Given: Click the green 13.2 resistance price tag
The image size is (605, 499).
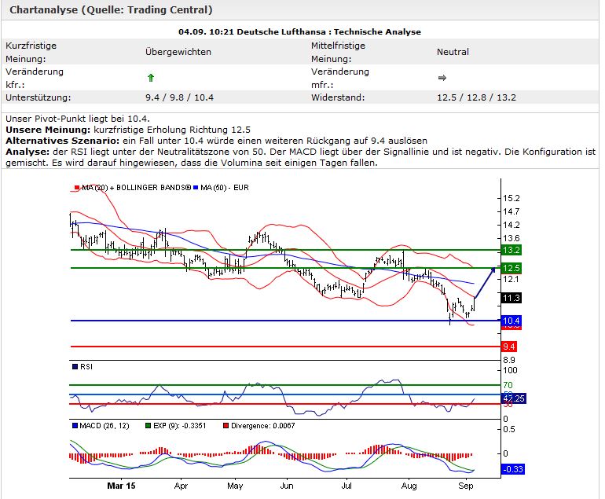Looking at the screenshot, I should click(x=511, y=250).
